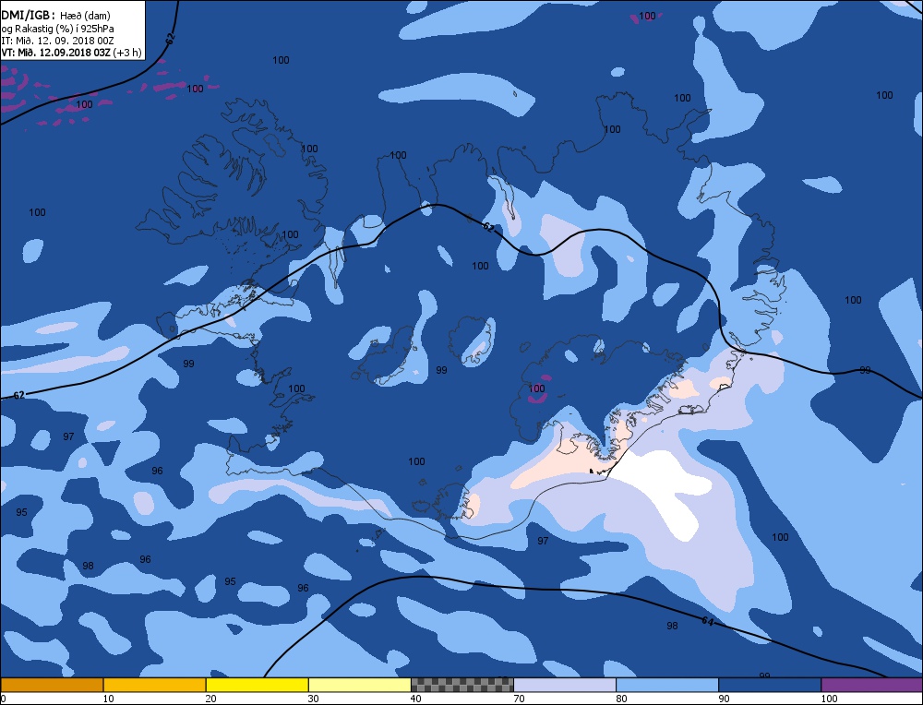Click the "DMI/IGB: Hæð (dam)" title text
Image resolution: width=923 pixels, height=705 pixels.
pos(56,16)
